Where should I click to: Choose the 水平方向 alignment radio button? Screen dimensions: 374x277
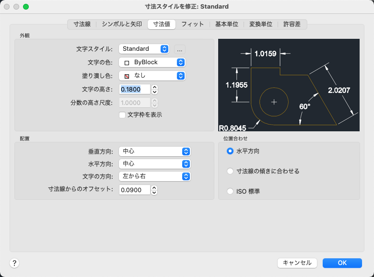click(230, 151)
